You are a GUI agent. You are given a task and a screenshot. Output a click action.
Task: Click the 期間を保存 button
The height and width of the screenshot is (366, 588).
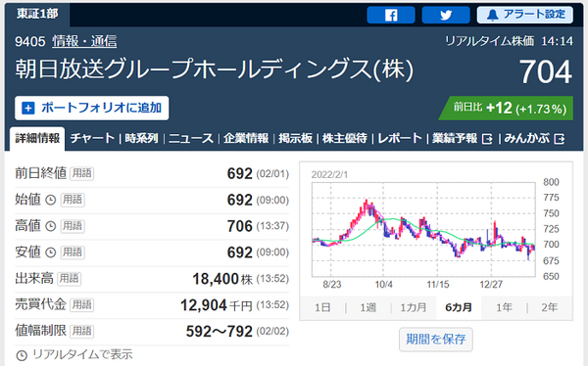pos(436,340)
